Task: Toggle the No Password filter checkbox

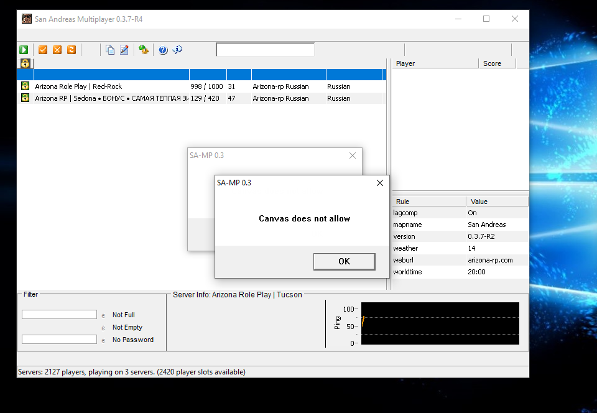Action: point(103,340)
